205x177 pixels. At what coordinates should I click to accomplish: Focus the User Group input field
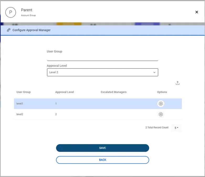pyautogui.click(x=102, y=57)
